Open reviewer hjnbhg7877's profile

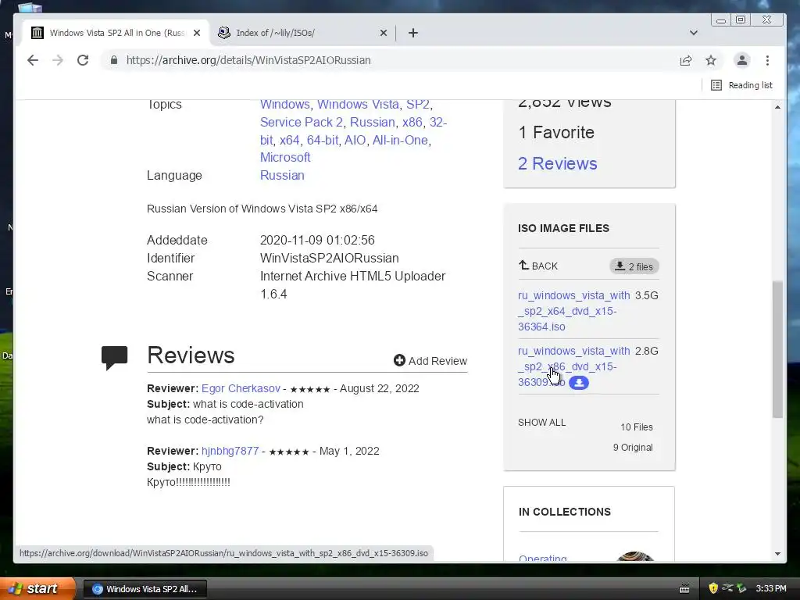pos(230,451)
